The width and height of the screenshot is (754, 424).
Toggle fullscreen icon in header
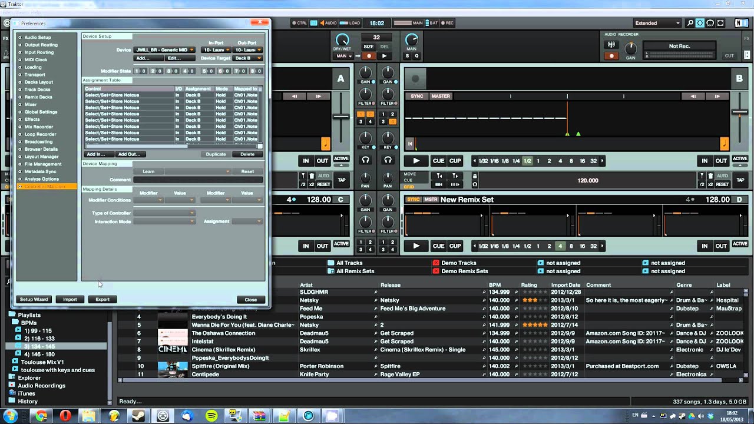[x=721, y=23]
